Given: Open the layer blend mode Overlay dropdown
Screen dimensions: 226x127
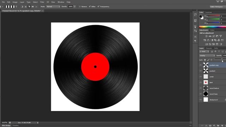Looking at the screenshot, I should point(207,56).
